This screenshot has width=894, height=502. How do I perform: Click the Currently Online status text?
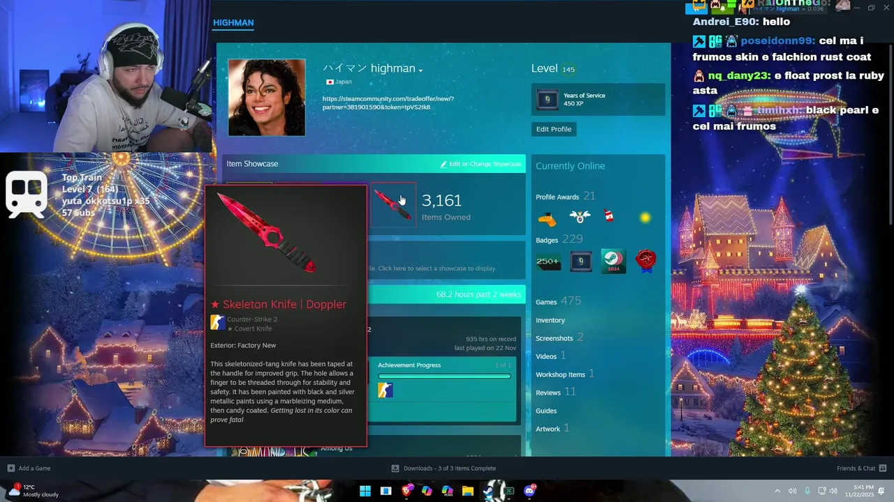tap(571, 166)
